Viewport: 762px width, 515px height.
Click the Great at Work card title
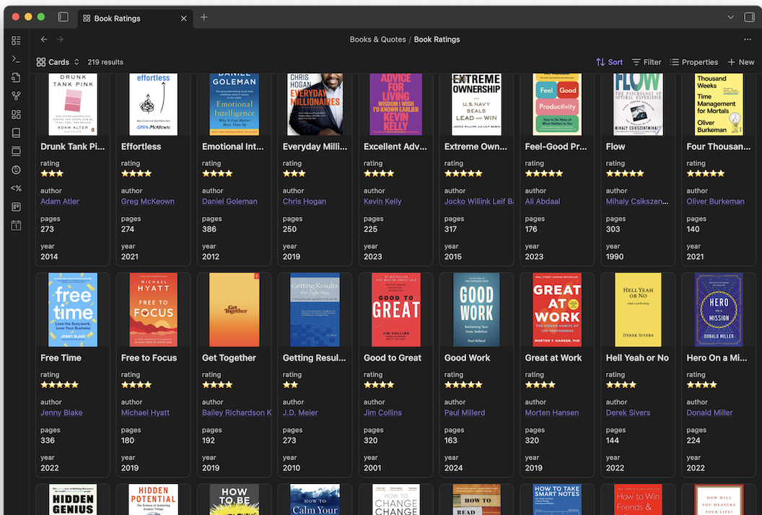(x=553, y=358)
